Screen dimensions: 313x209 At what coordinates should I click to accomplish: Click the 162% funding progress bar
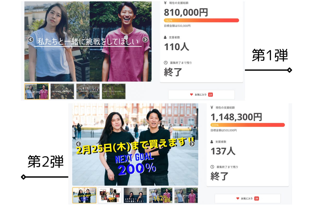201,20
